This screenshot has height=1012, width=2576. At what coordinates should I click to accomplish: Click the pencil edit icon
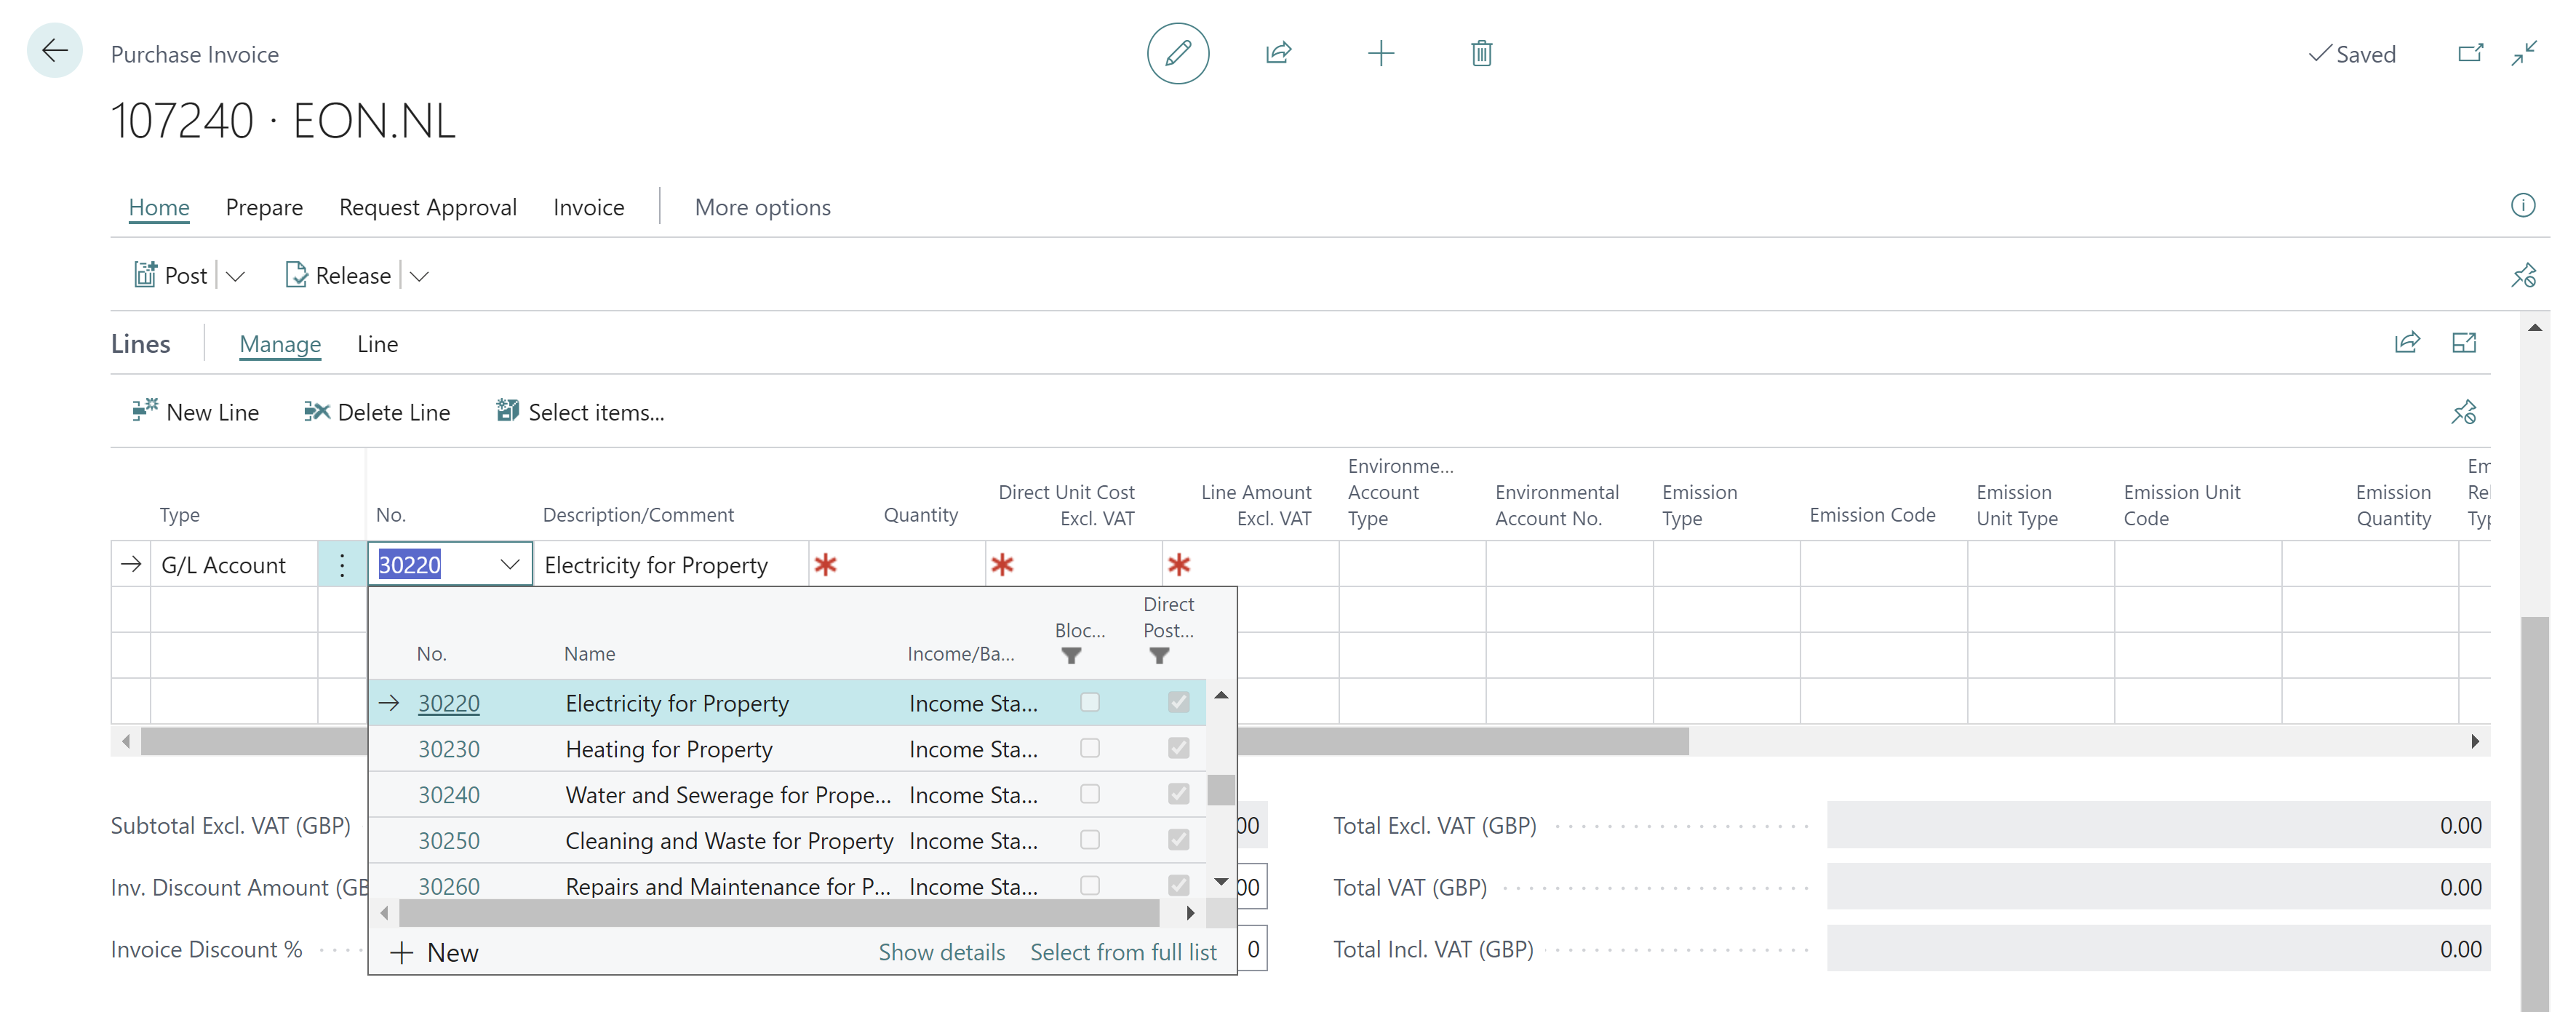point(1177,53)
